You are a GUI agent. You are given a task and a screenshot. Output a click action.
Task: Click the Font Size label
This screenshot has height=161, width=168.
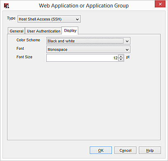click(24, 57)
